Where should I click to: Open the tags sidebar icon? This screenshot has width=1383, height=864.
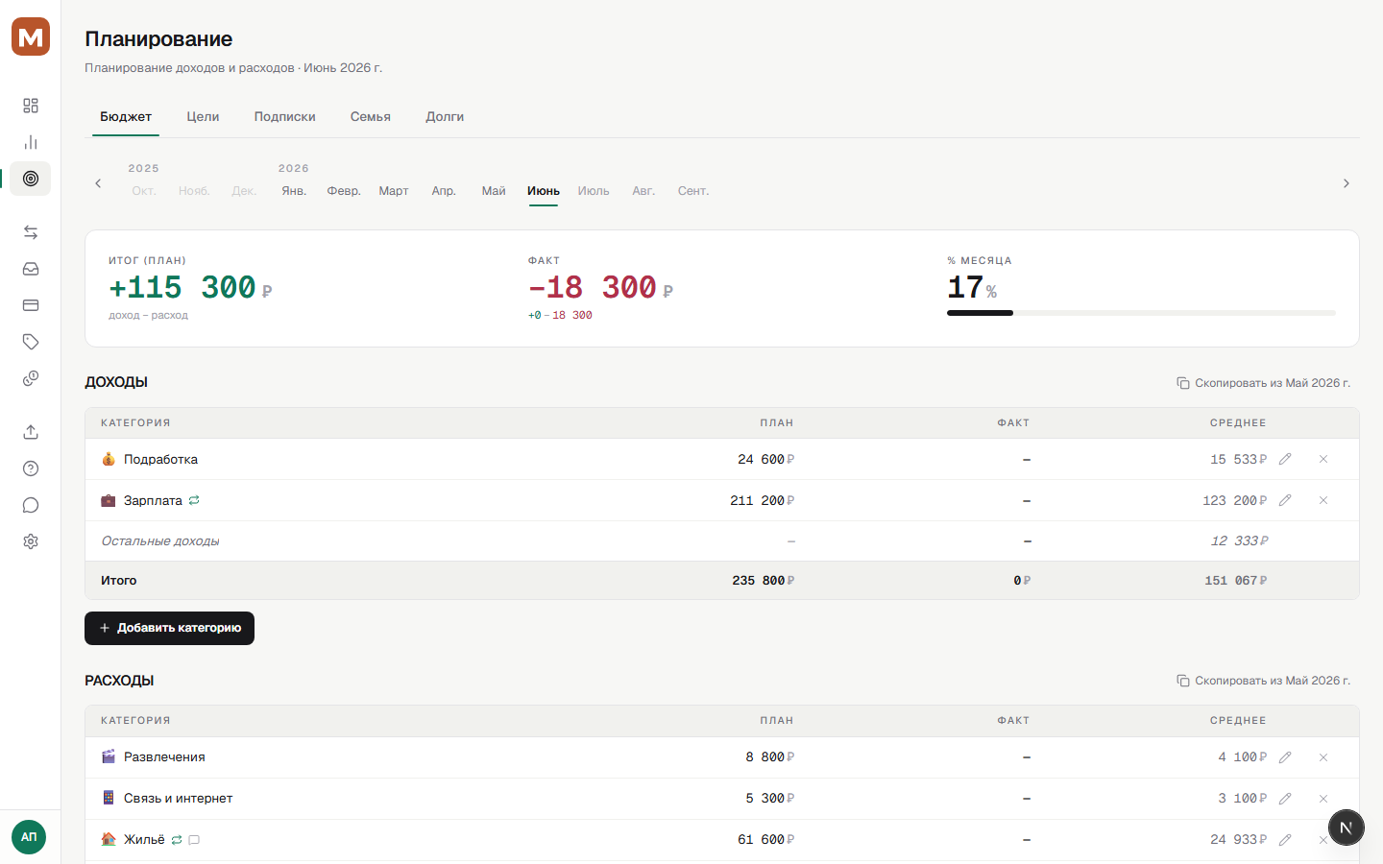[31, 342]
